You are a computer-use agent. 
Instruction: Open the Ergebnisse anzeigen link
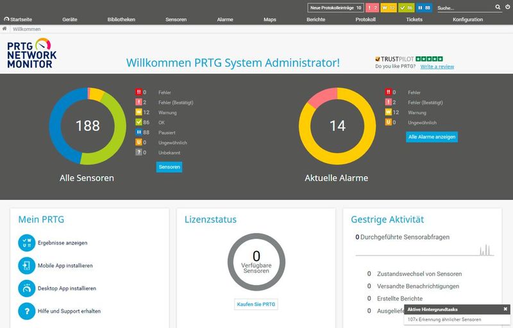(62, 243)
